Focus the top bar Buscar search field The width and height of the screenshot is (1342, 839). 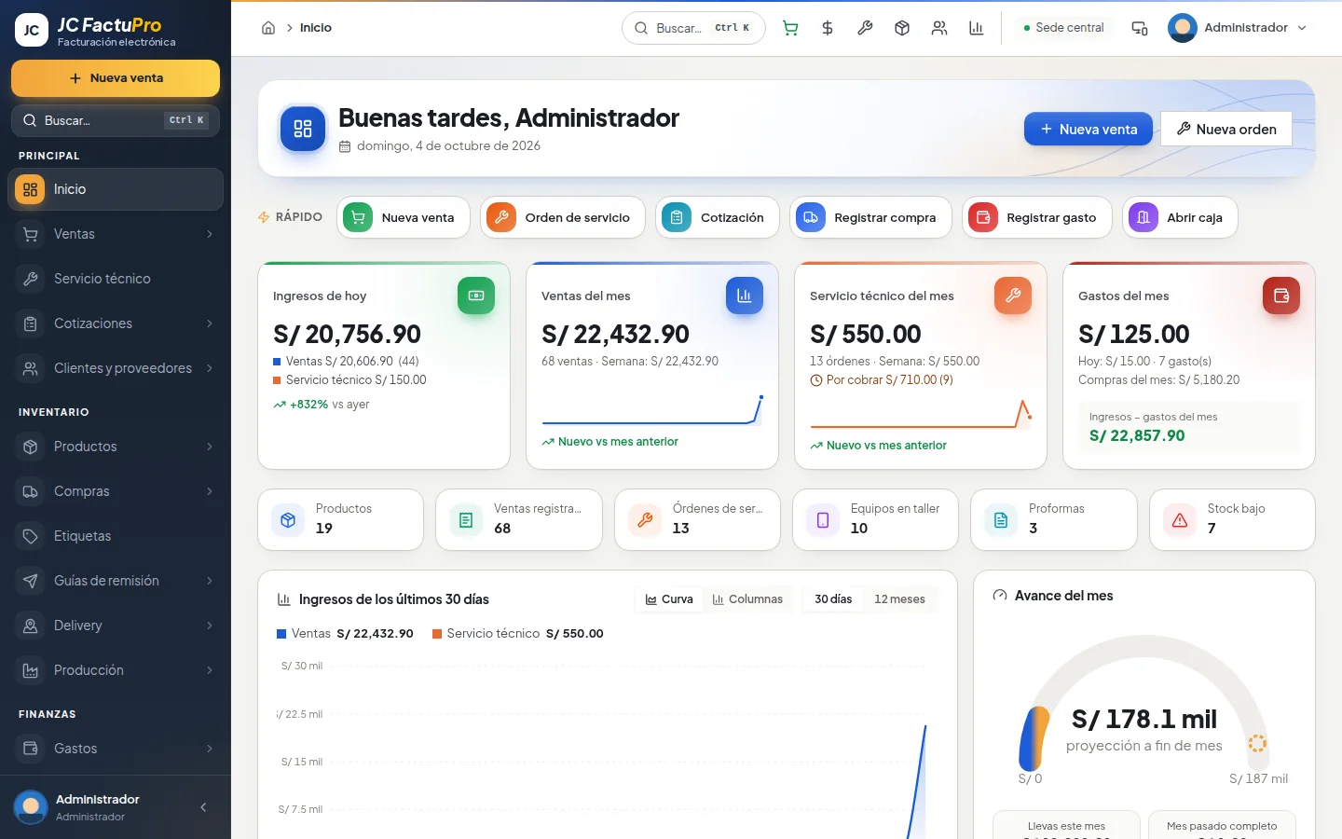[x=693, y=28]
